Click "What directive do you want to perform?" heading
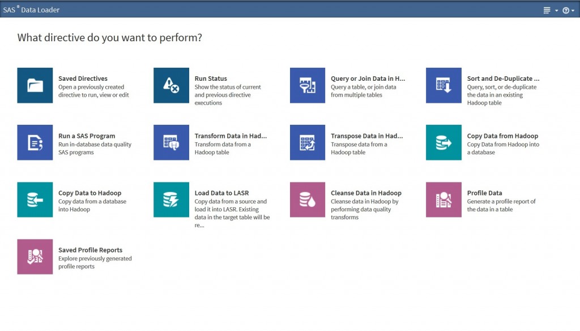580x331 pixels. (x=109, y=38)
